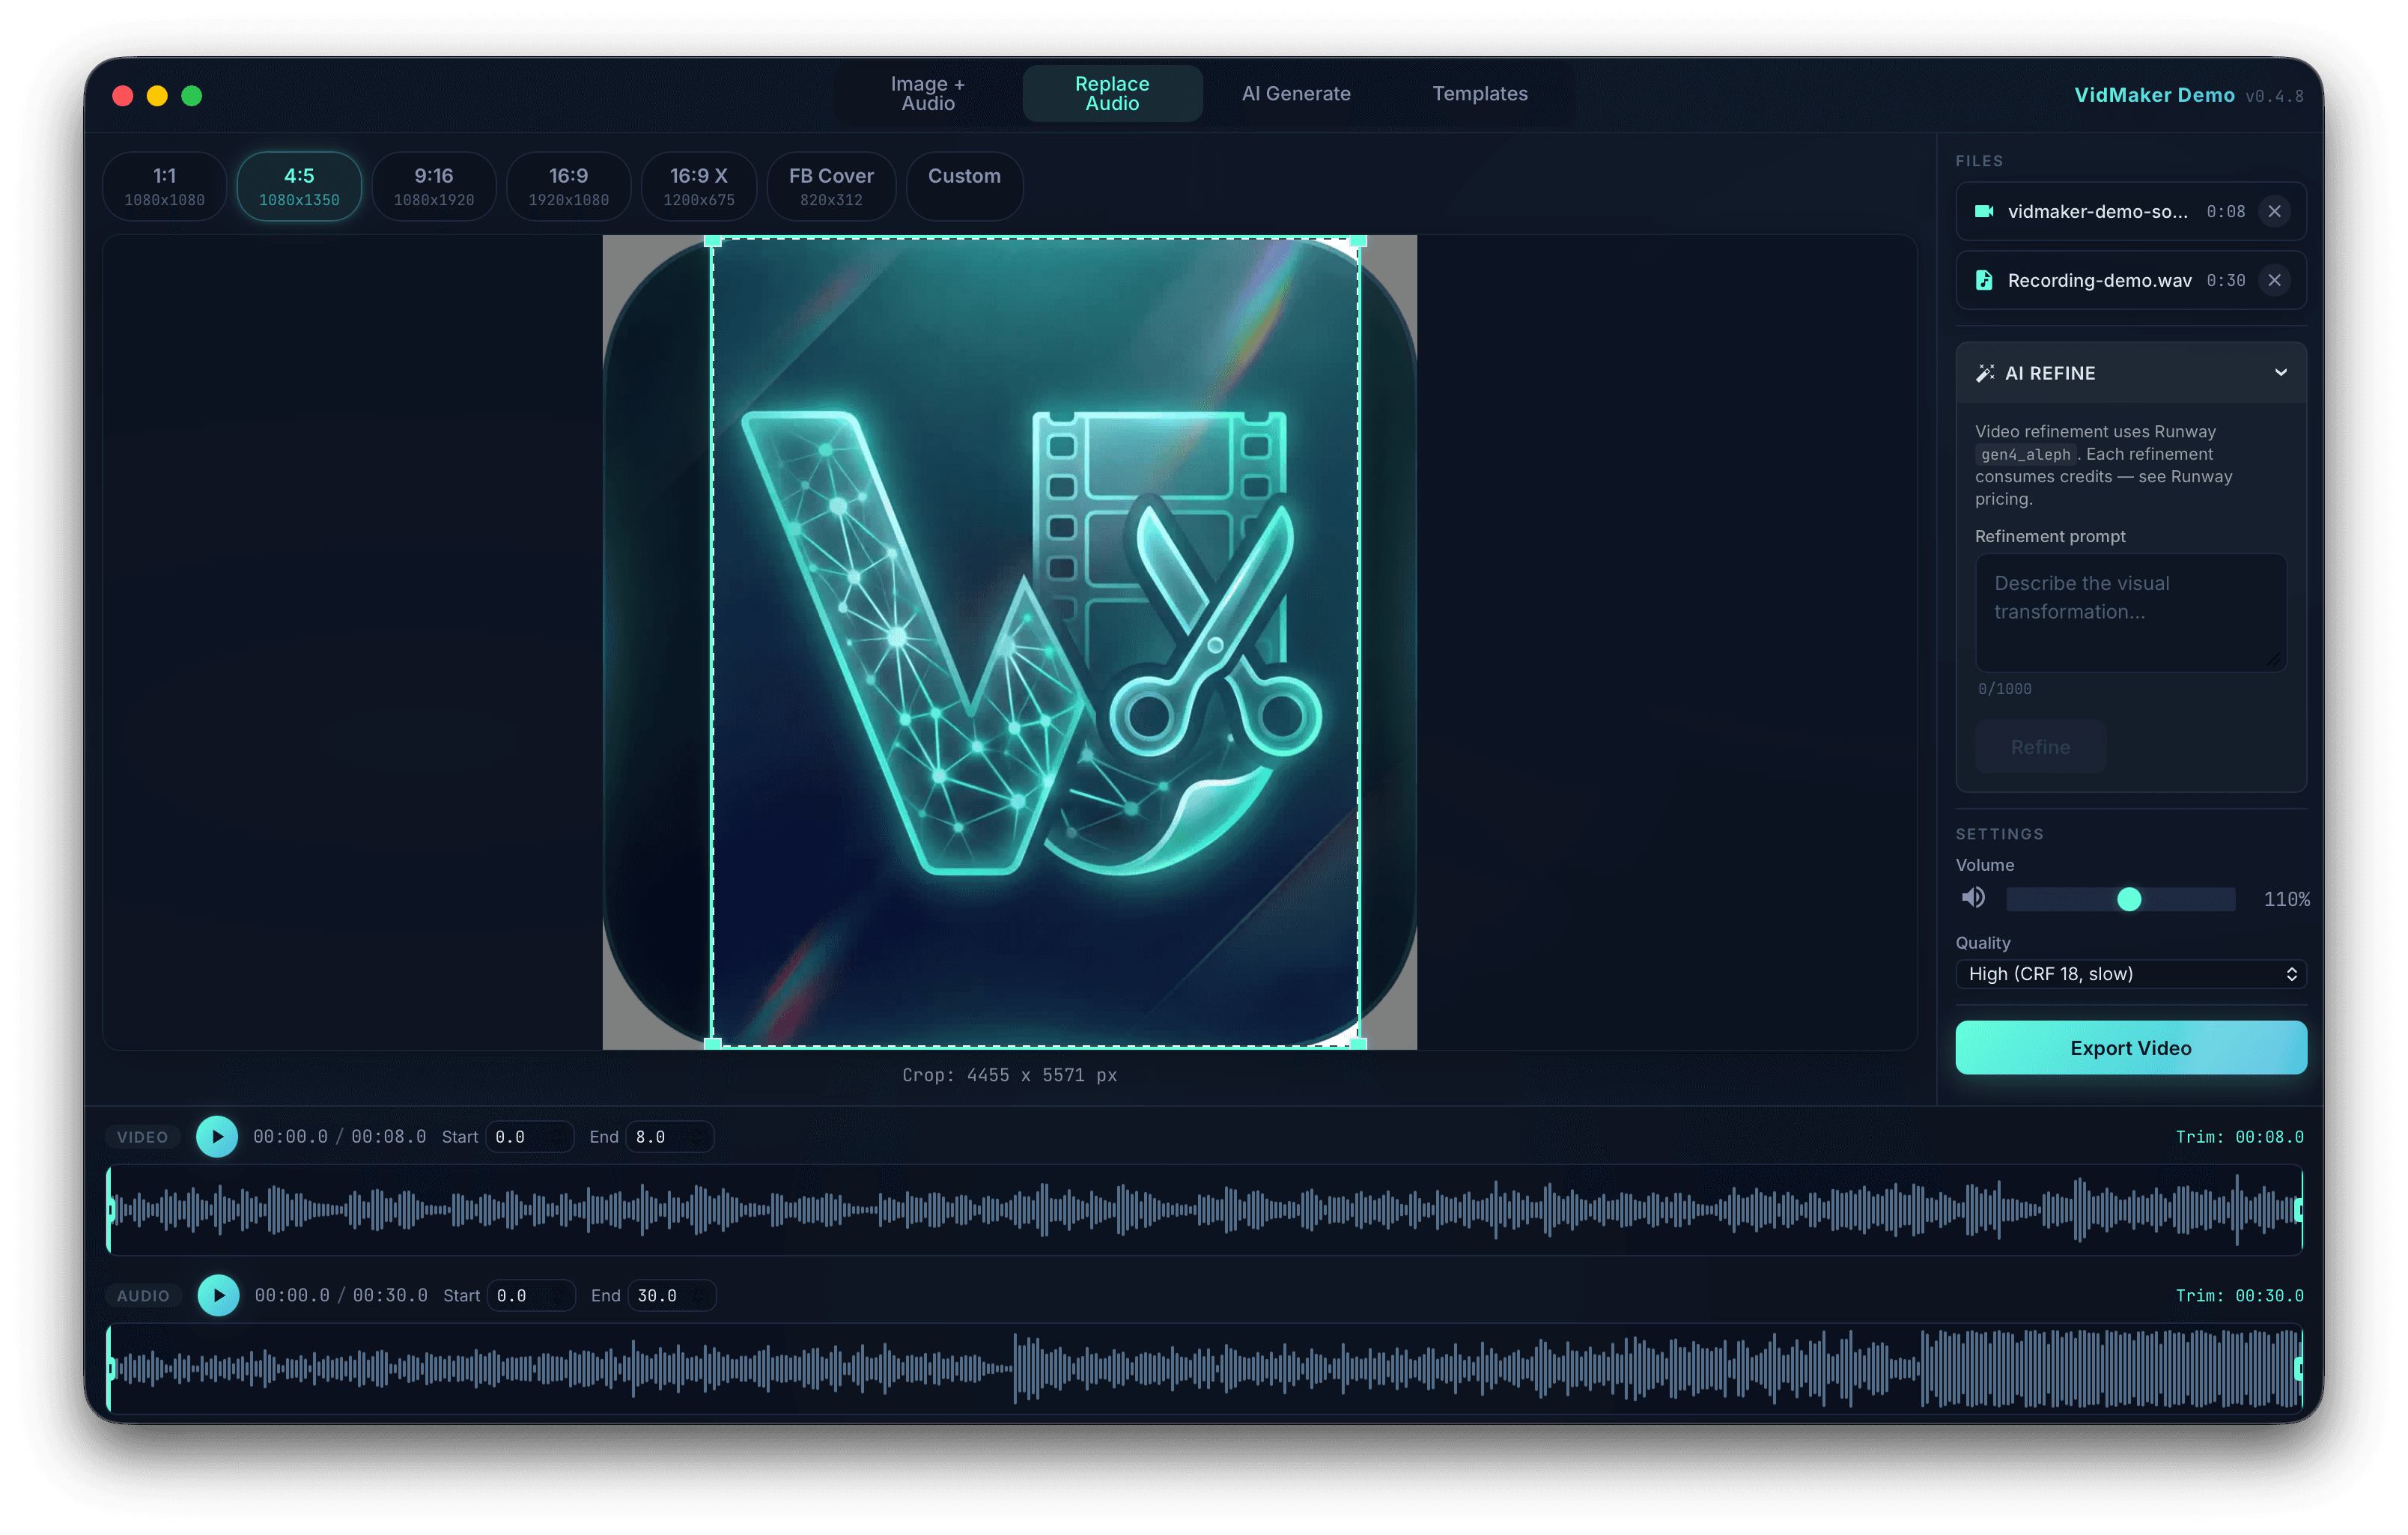Click the bottom-right crop handle
Image resolution: width=2408 pixels, height=1535 pixels.
(x=1358, y=1043)
